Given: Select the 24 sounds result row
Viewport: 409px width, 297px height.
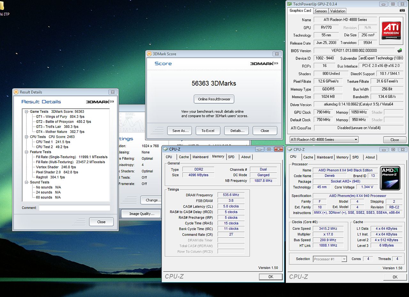Looking at the screenshot, I should click(x=49, y=192).
